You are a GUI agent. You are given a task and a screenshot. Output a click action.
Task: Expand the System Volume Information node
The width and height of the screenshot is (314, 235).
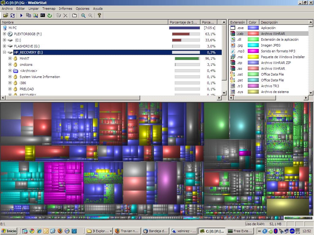click(x=10, y=77)
